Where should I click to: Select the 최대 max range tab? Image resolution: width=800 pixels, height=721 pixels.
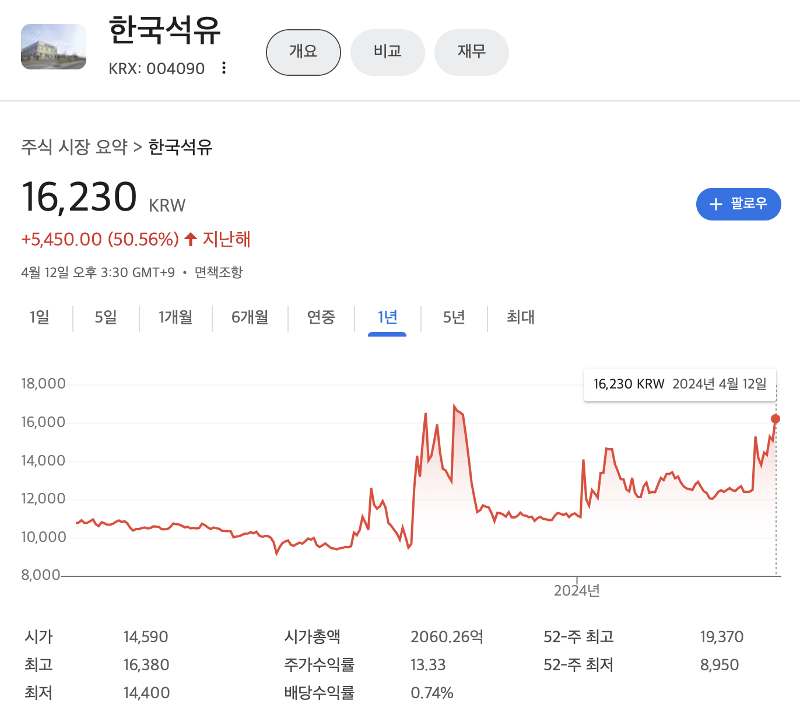tap(521, 317)
